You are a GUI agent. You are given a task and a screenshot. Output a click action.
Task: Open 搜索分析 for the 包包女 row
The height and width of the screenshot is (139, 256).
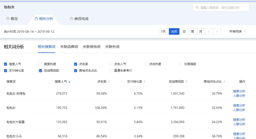coord(239,106)
